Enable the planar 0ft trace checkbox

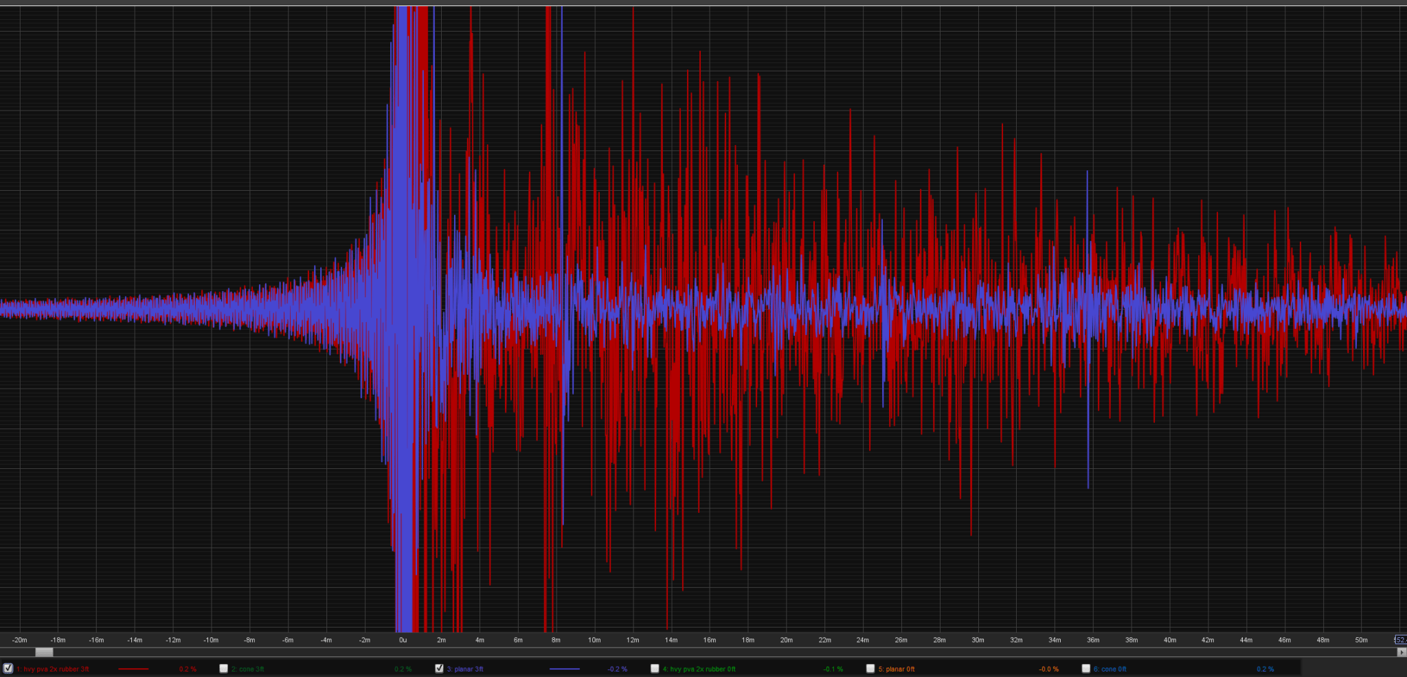[870, 668]
